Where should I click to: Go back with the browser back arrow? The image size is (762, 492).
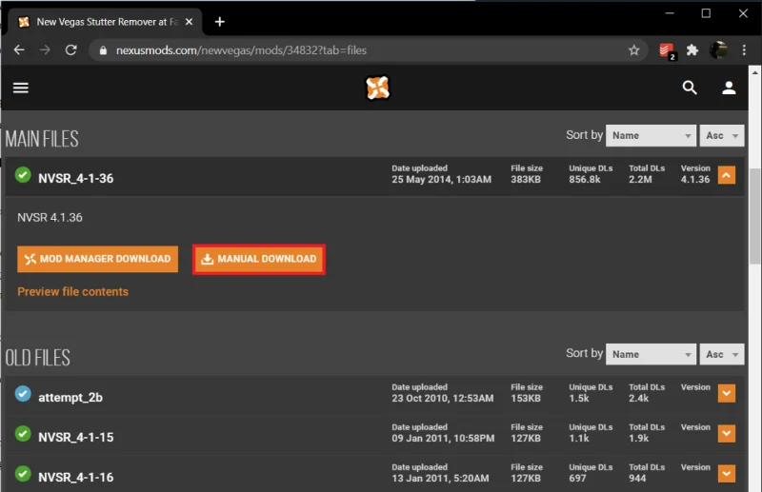point(19,50)
